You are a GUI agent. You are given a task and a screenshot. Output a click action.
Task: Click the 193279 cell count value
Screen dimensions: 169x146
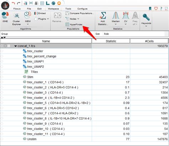[163, 46]
